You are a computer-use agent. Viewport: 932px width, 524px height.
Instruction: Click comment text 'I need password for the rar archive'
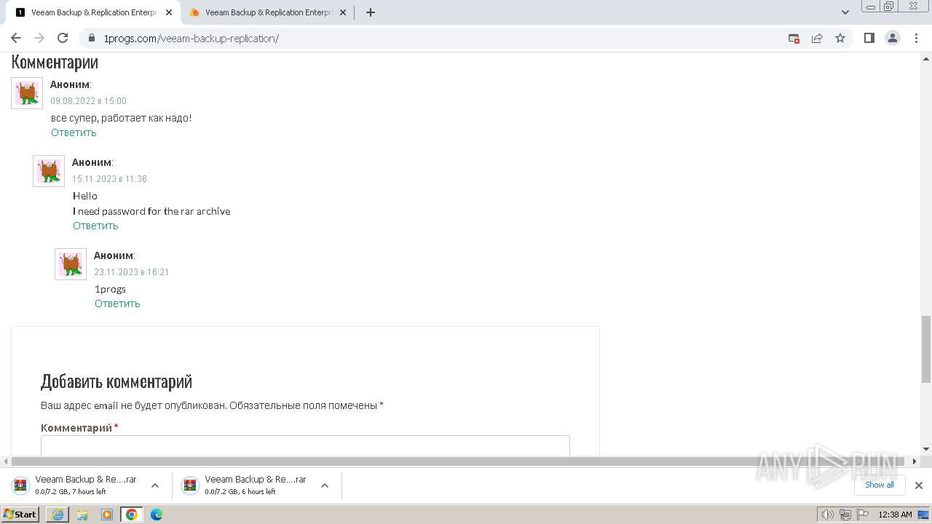151,211
